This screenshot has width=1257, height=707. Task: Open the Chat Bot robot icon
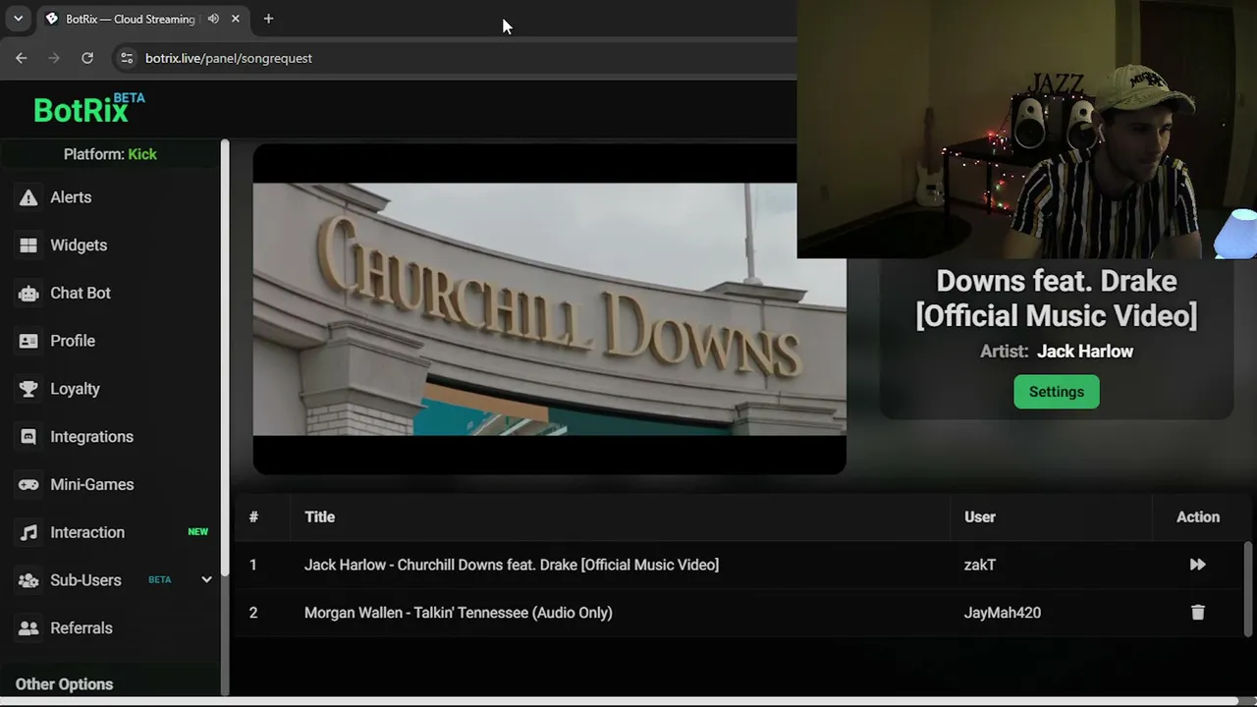pyautogui.click(x=28, y=294)
